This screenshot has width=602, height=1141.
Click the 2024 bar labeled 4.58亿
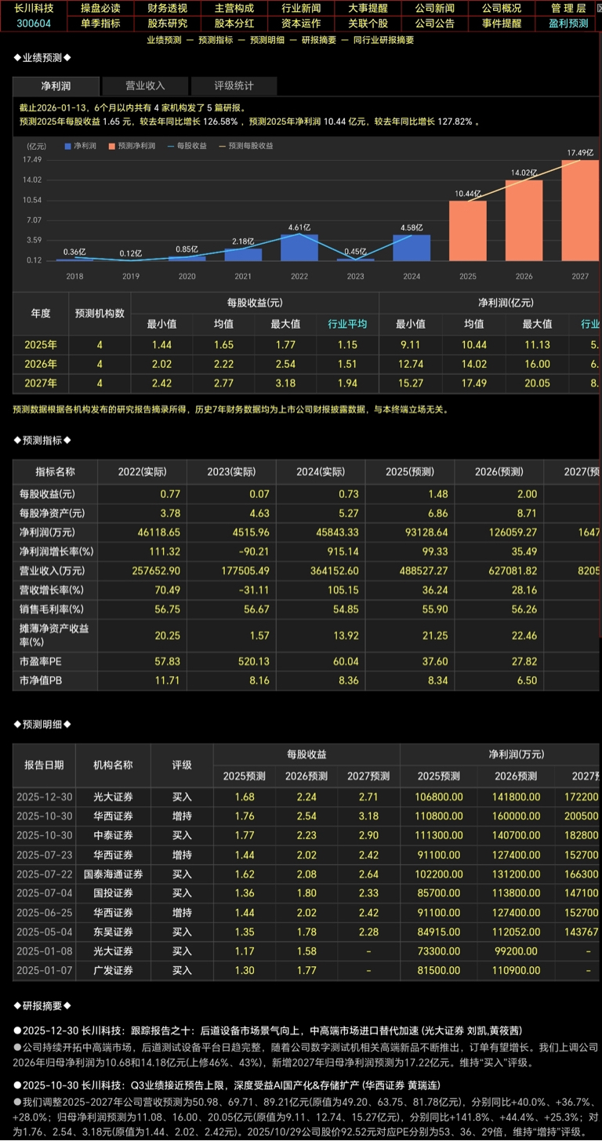click(412, 247)
